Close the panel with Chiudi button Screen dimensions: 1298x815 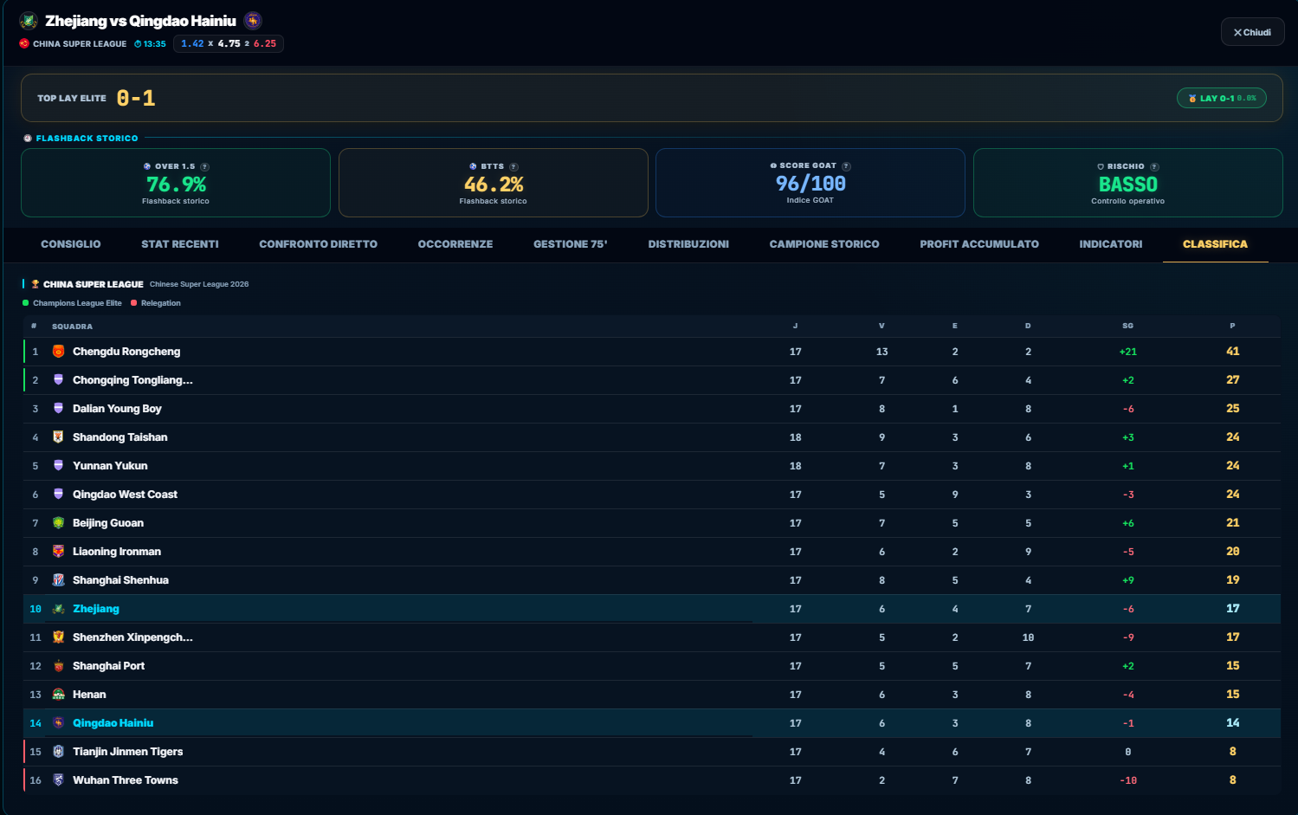click(1252, 32)
